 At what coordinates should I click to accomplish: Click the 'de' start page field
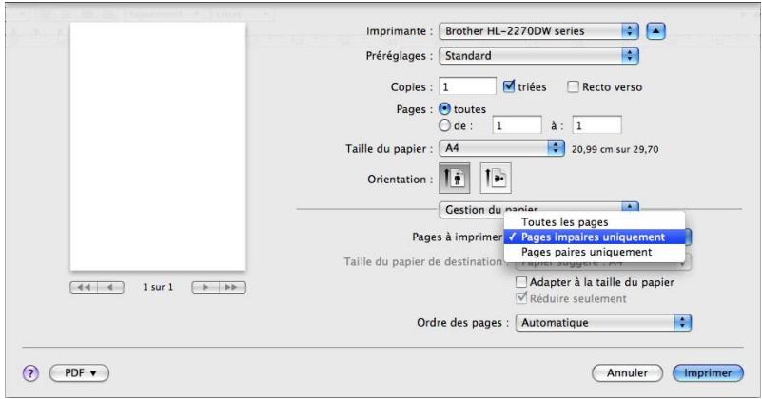coord(517,125)
